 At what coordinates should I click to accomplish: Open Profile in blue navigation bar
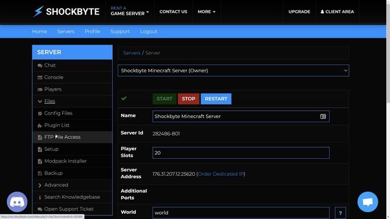point(92,32)
